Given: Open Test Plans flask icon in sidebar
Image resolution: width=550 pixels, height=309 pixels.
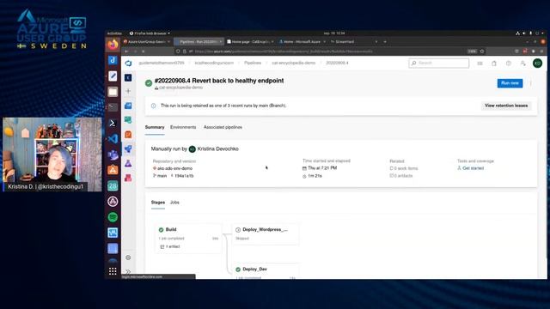Looking at the screenshot, I should (x=128, y=163).
